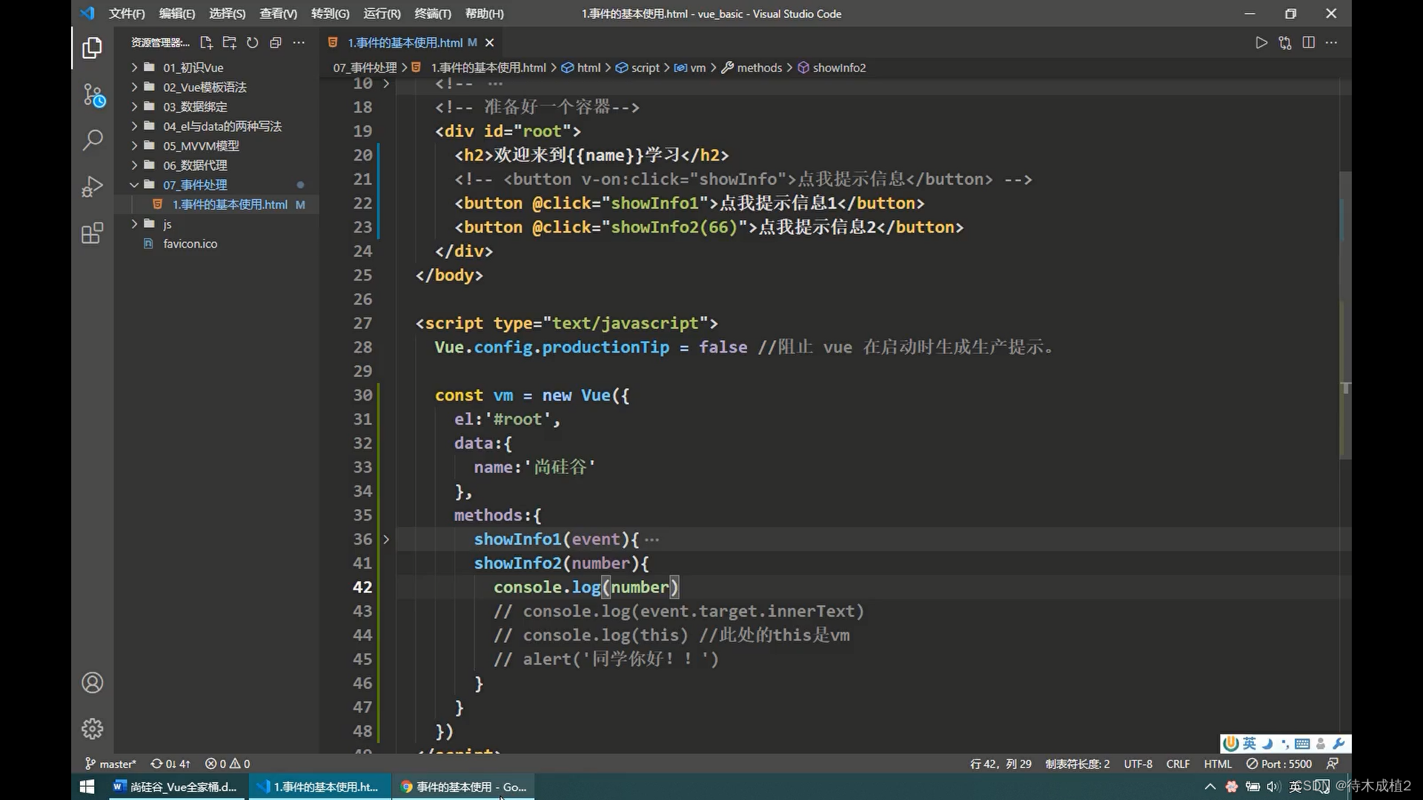Screen dimensions: 1423x800
Task: Unfold showInfo1 method at line 36
Action: pyautogui.click(x=386, y=539)
